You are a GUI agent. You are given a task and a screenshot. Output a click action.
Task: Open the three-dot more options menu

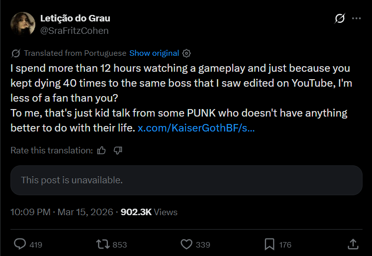pyautogui.click(x=357, y=18)
